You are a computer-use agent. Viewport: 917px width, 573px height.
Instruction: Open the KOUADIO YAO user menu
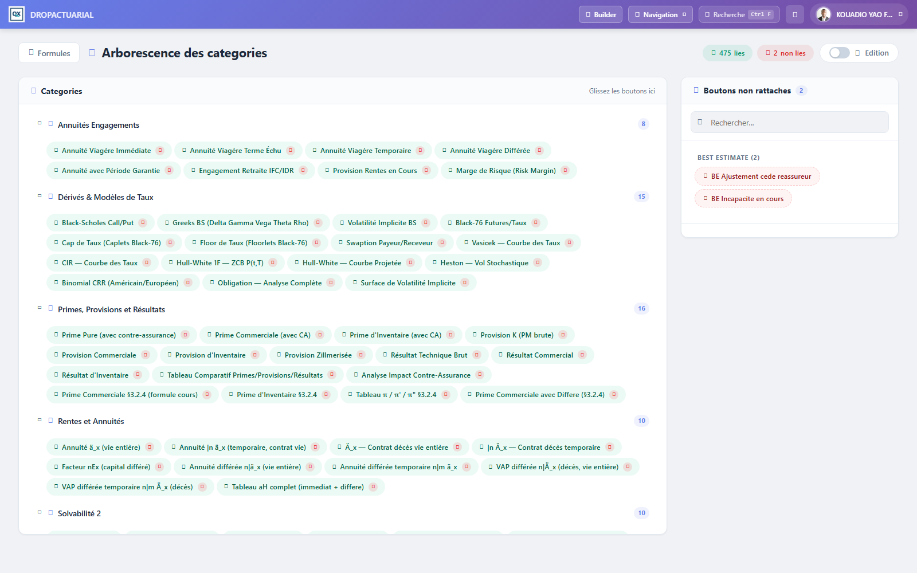pos(859,14)
